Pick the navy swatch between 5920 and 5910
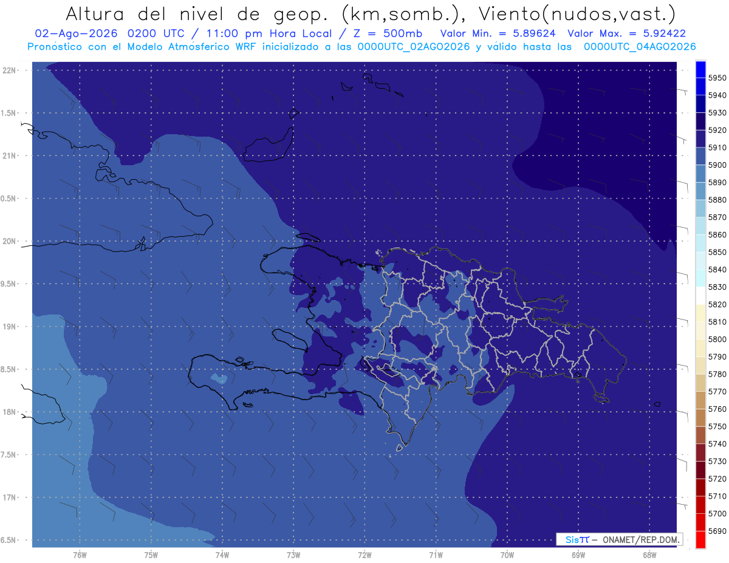This screenshot has width=729, height=563. (x=700, y=139)
